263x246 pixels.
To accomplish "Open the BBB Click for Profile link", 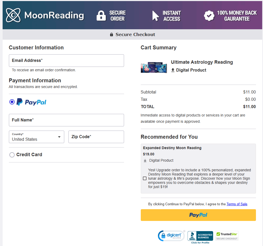I will coord(200,243).
